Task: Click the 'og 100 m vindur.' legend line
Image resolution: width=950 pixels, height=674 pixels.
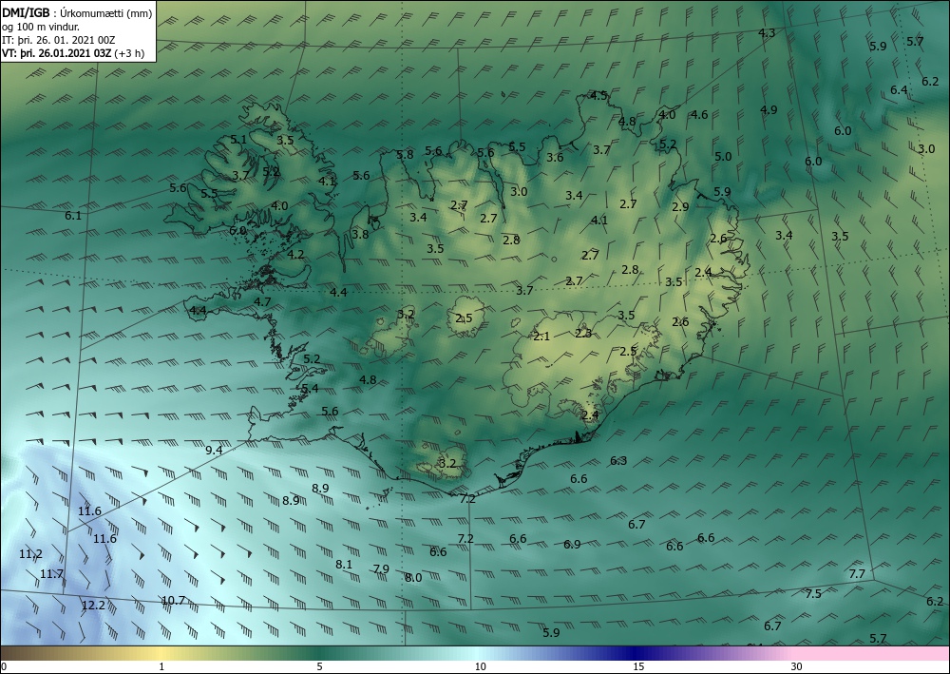Action: click(x=41, y=26)
